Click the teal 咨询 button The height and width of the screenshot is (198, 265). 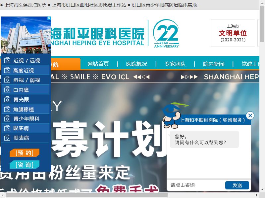coord(25,164)
